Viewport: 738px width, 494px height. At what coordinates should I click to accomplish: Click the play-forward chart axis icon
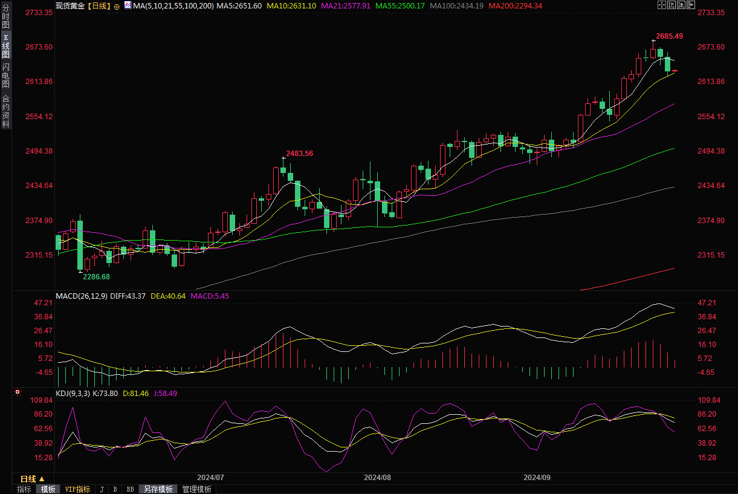coord(682,5)
